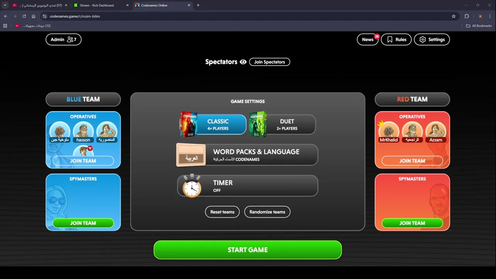Click the timer stopwatch icon
The image size is (496, 279).
pos(192,186)
